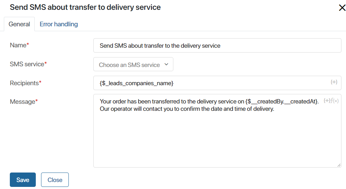The width and height of the screenshot is (346, 189).
Task: Click the {$_leads_companies_name} variable in Recipients
Action: (137, 83)
